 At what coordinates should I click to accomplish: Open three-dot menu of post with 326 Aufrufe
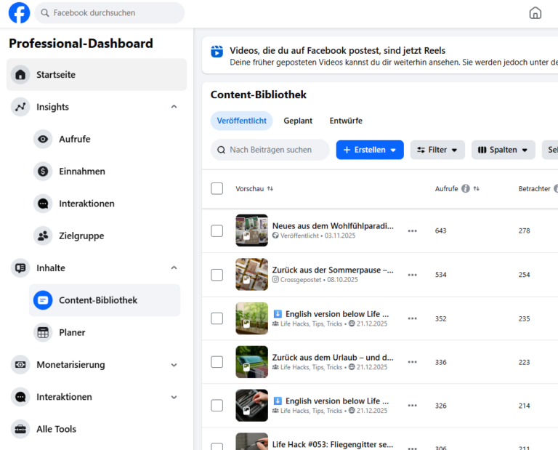[x=413, y=406]
